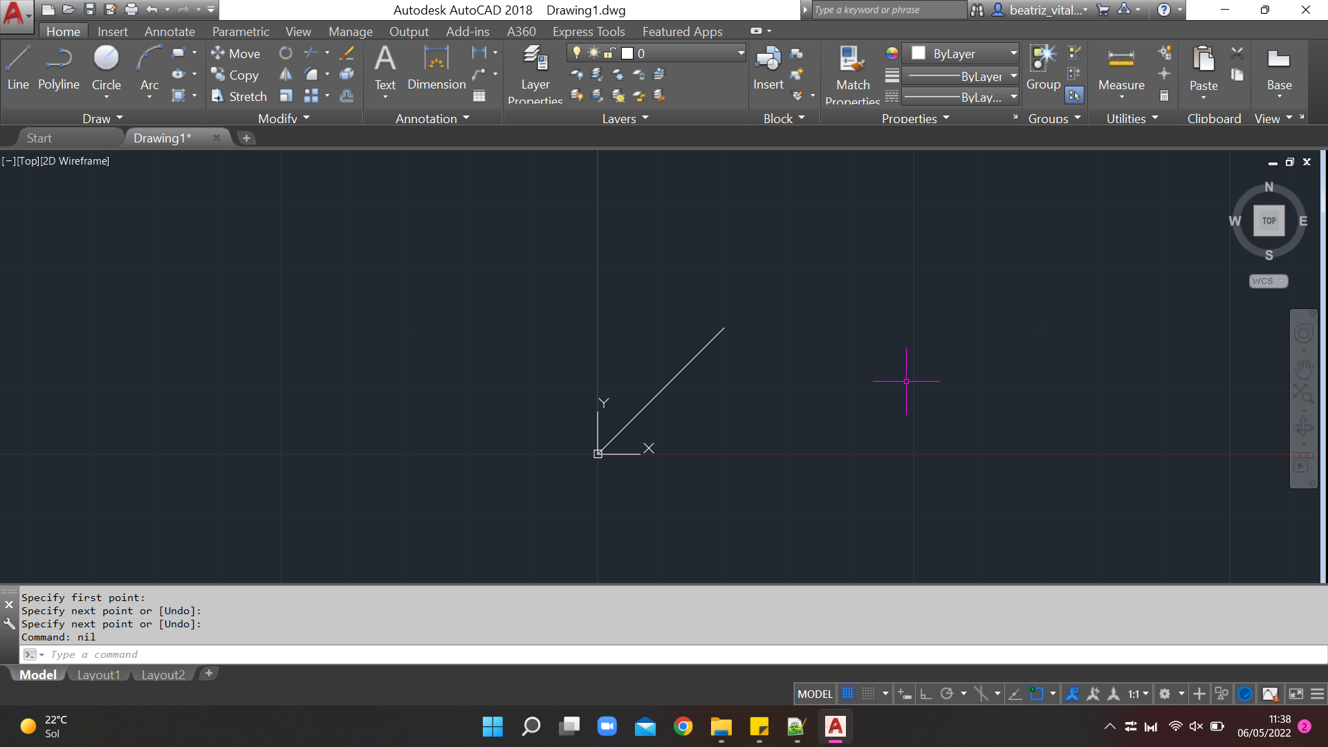Switch to the Layout1 tab
This screenshot has height=747, width=1328.
[99, 674]
